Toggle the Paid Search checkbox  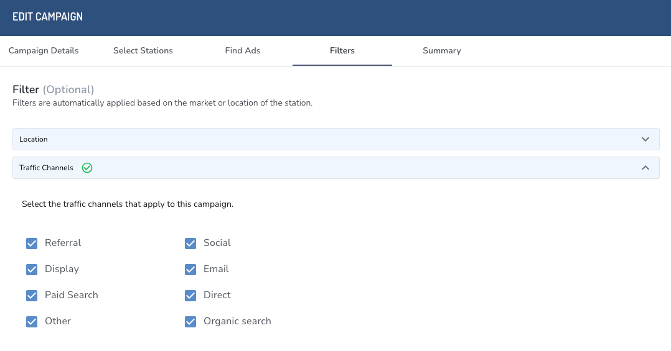point(32,296)
